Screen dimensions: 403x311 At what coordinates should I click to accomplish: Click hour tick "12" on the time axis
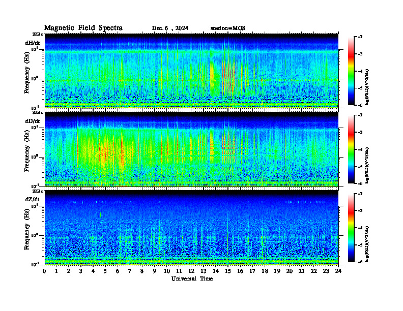(191, 271)
